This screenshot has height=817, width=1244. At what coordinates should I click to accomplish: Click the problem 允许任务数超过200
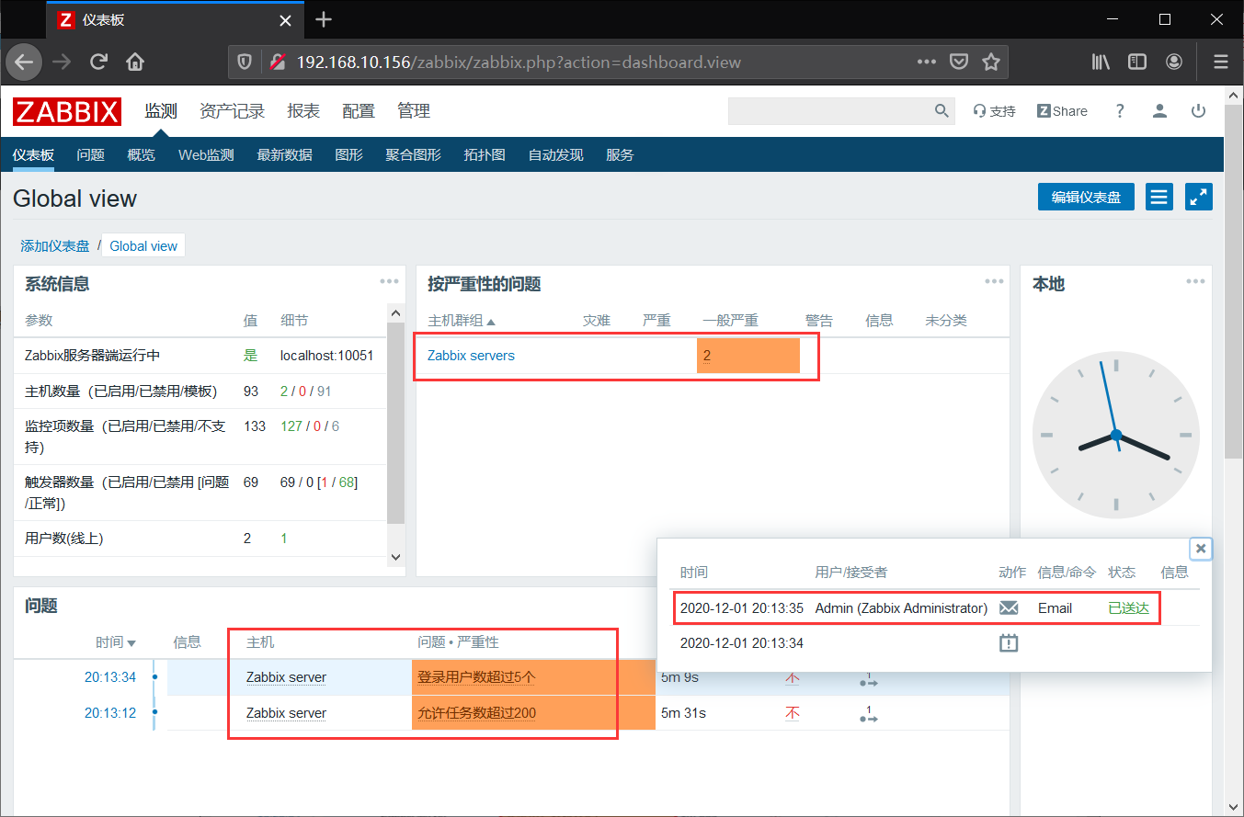476,713
